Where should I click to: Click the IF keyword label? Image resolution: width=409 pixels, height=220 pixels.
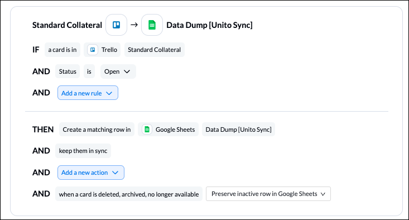[36, 50]
